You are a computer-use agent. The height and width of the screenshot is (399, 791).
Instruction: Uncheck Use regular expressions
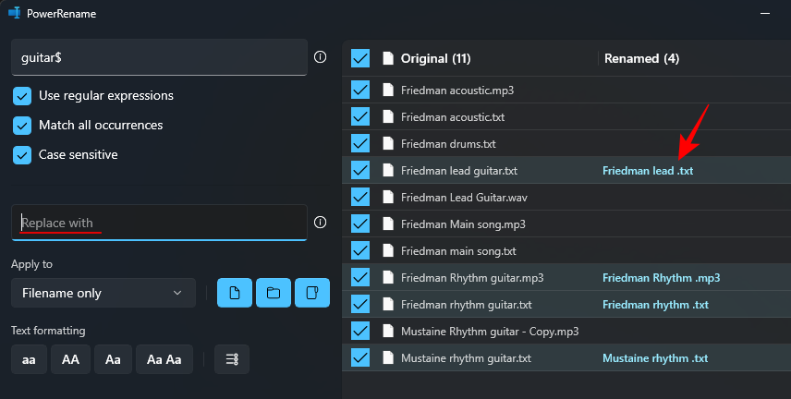click(x=22, y=96)
